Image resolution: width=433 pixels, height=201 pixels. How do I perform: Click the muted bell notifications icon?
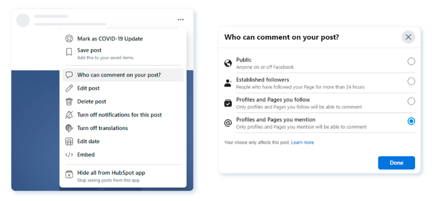[x=69, y=114]
